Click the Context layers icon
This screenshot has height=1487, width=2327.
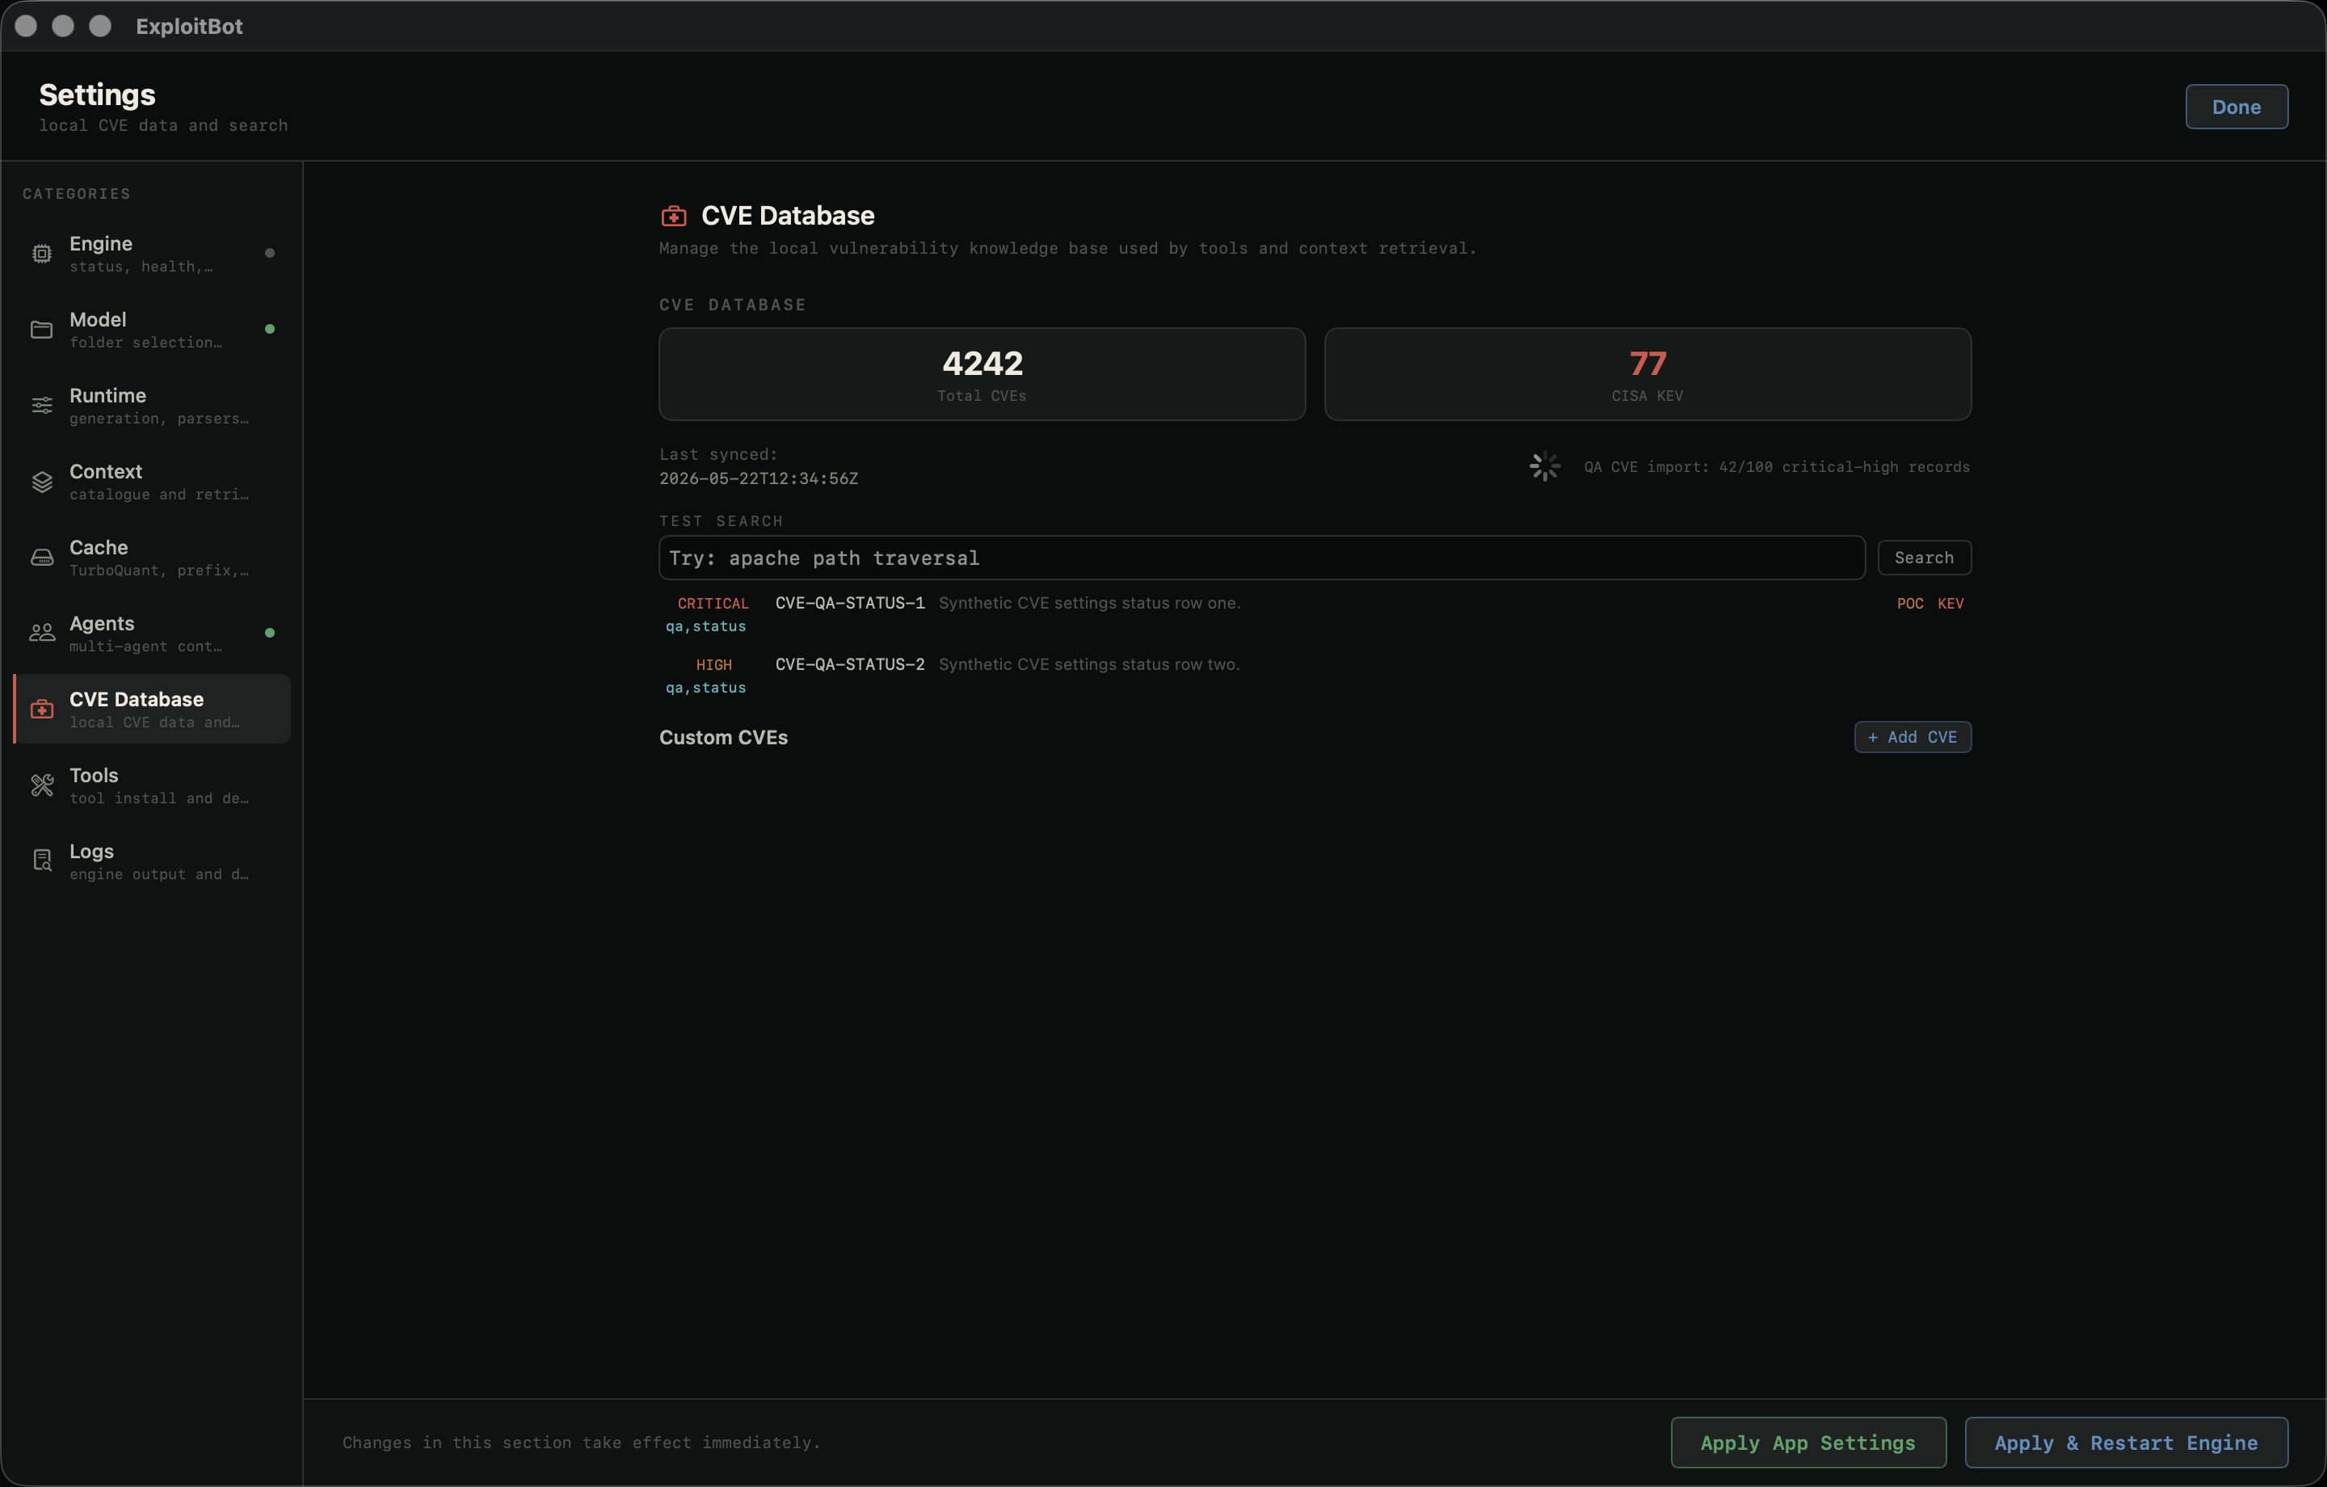[41, 482]
